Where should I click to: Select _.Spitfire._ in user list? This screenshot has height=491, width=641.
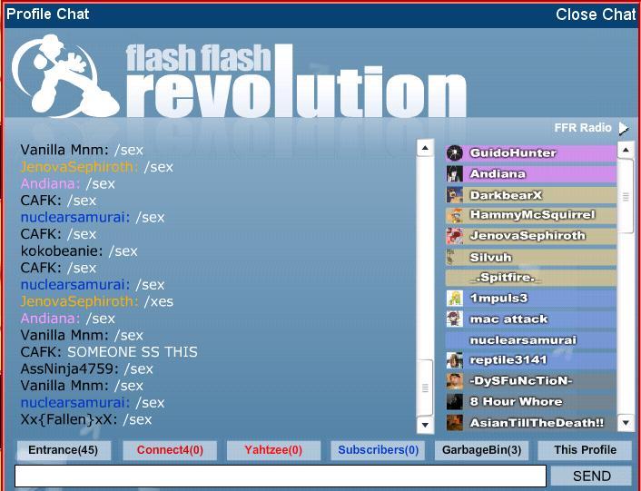pos(506,278)
